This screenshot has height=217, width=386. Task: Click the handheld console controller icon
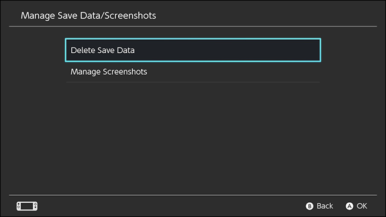[27, 206]
